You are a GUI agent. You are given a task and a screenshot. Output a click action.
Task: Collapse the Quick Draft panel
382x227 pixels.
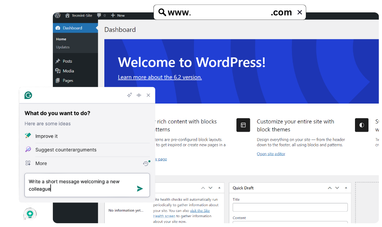(346, 188)
